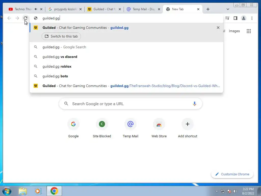
Task: Close the Techno YouTube tab
Action: click(x=41, y=9)
